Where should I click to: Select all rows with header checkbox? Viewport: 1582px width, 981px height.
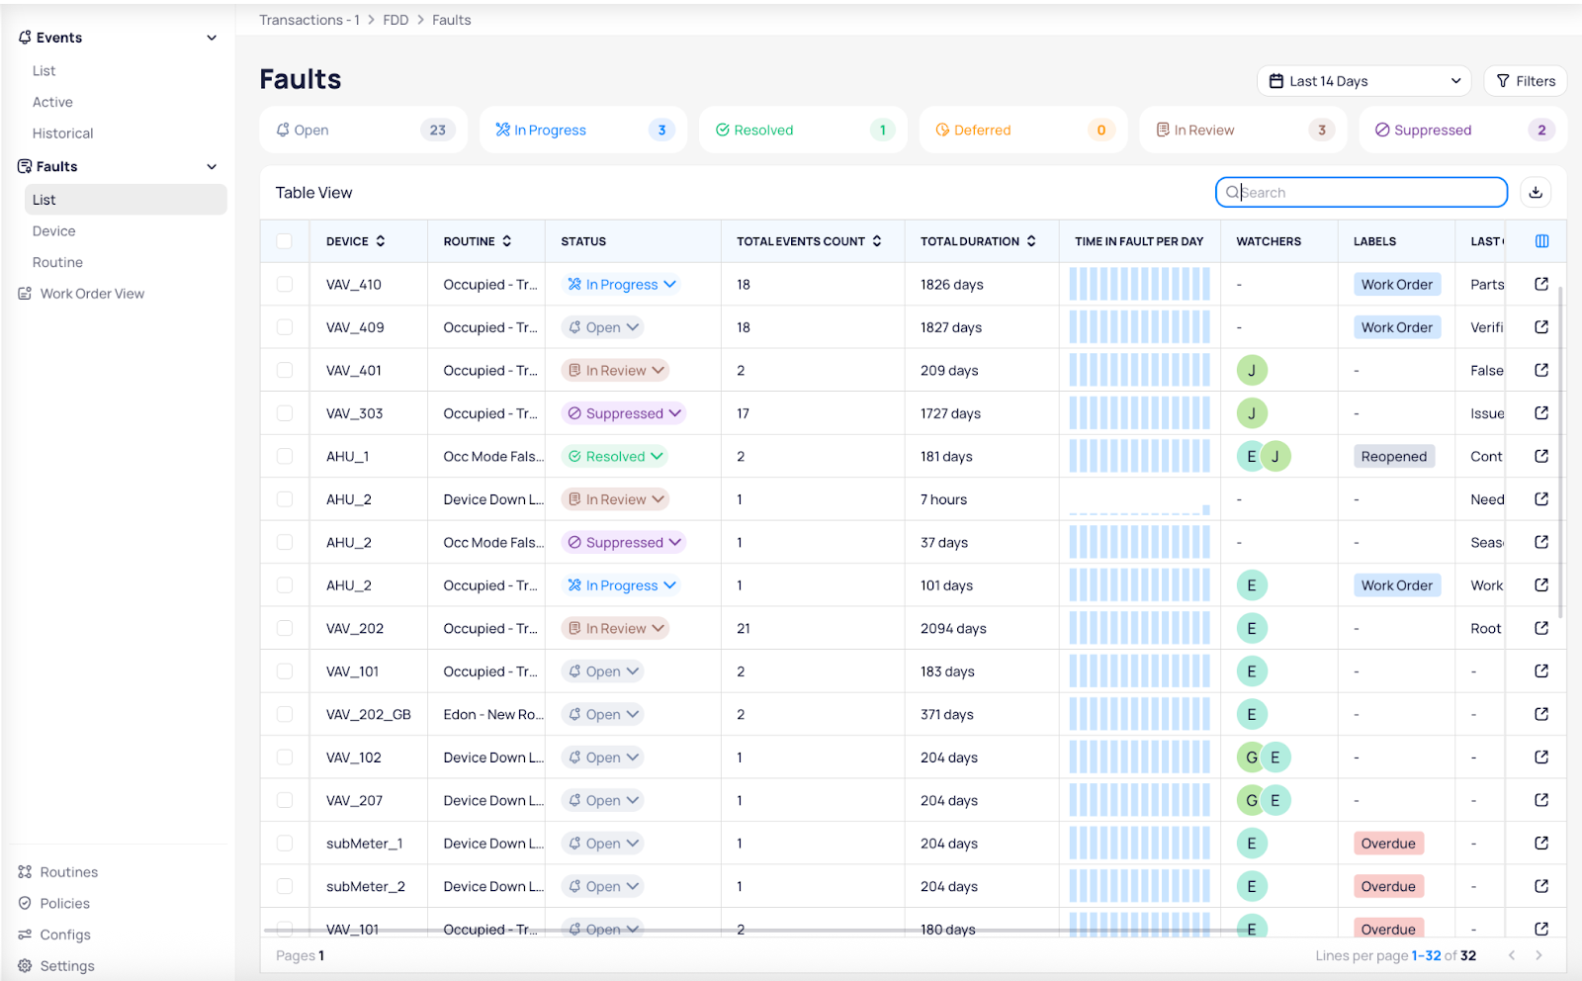coord(285,241)
